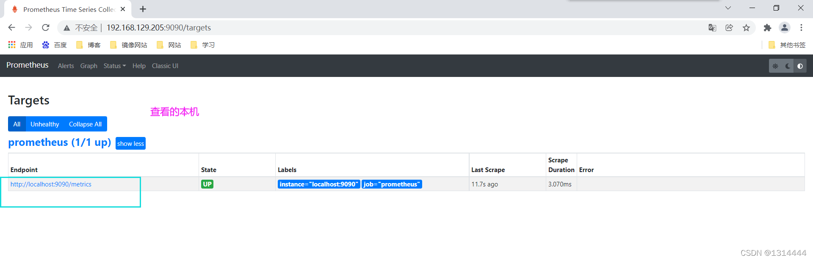Click the not-secure warning triangle icon
This screenshot has height=260, width=813.
[66, 28]
